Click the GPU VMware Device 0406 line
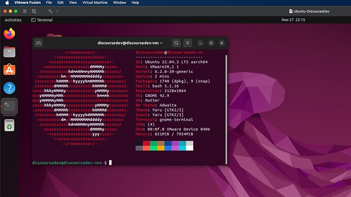 (173, 129)
